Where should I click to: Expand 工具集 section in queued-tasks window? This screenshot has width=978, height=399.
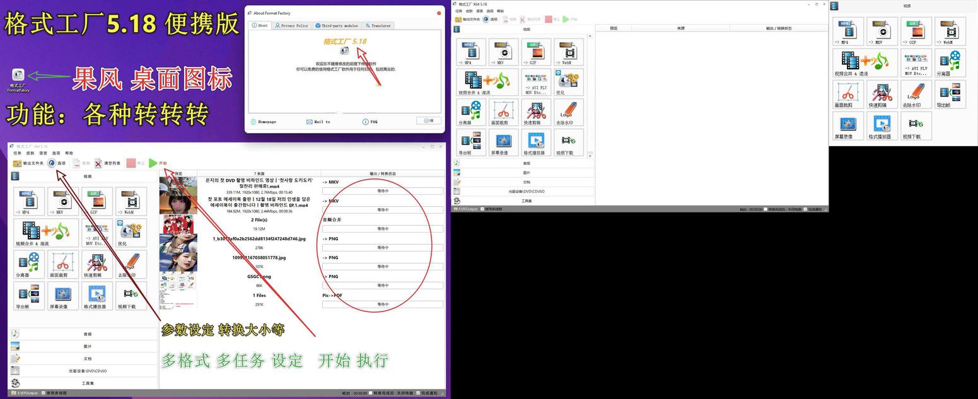click(83, 383)
